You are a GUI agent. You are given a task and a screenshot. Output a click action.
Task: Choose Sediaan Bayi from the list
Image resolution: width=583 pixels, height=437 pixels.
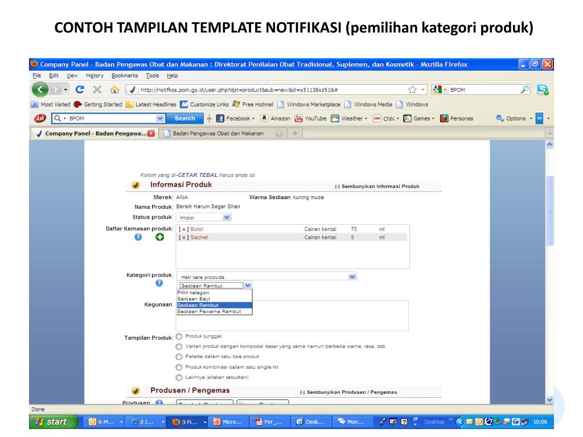coord(215,299)
